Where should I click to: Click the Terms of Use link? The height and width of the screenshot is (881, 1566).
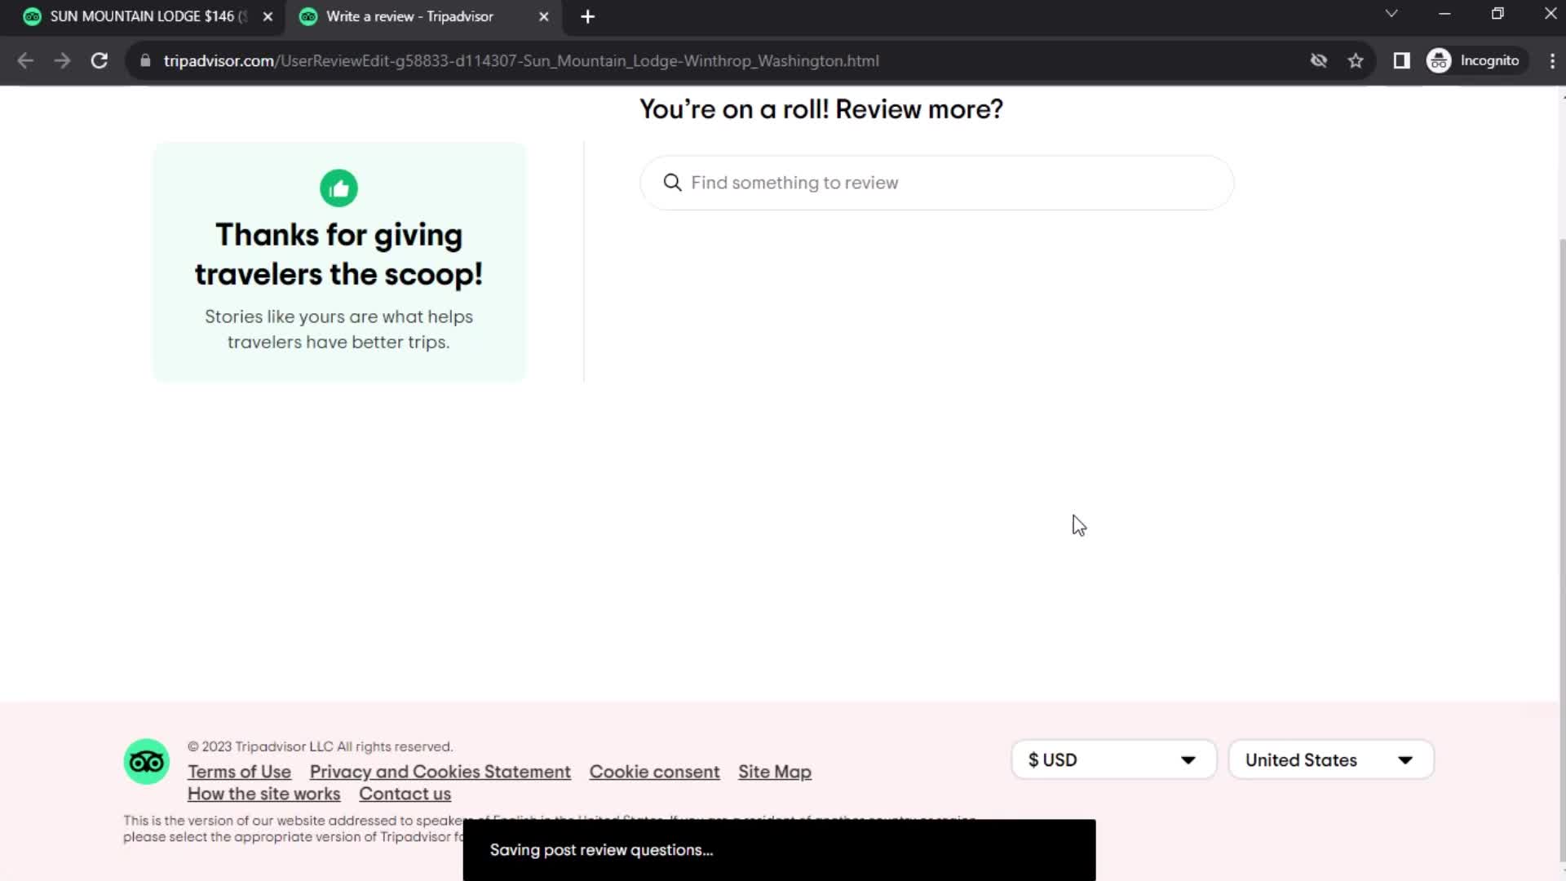pyautogui.click(x=239, y=771)
